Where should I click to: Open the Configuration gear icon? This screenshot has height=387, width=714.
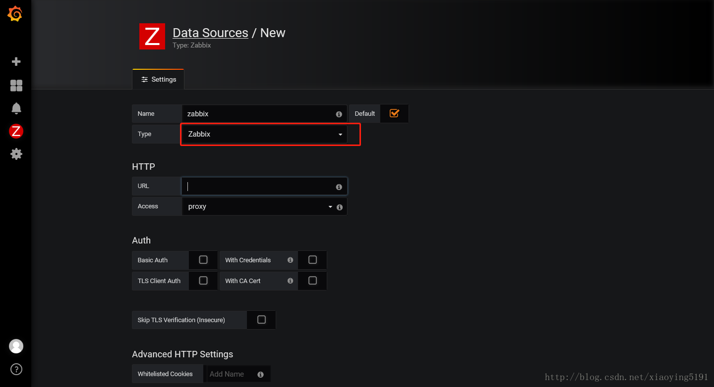tap(16, 154)
